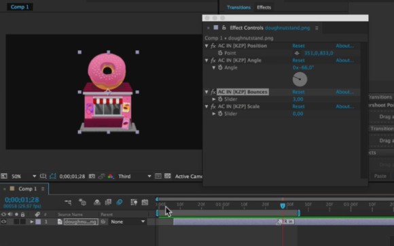Toggle the mask and shape path visibility icon
The height and width of the screenshot is (246, 394).
point(53,176)
